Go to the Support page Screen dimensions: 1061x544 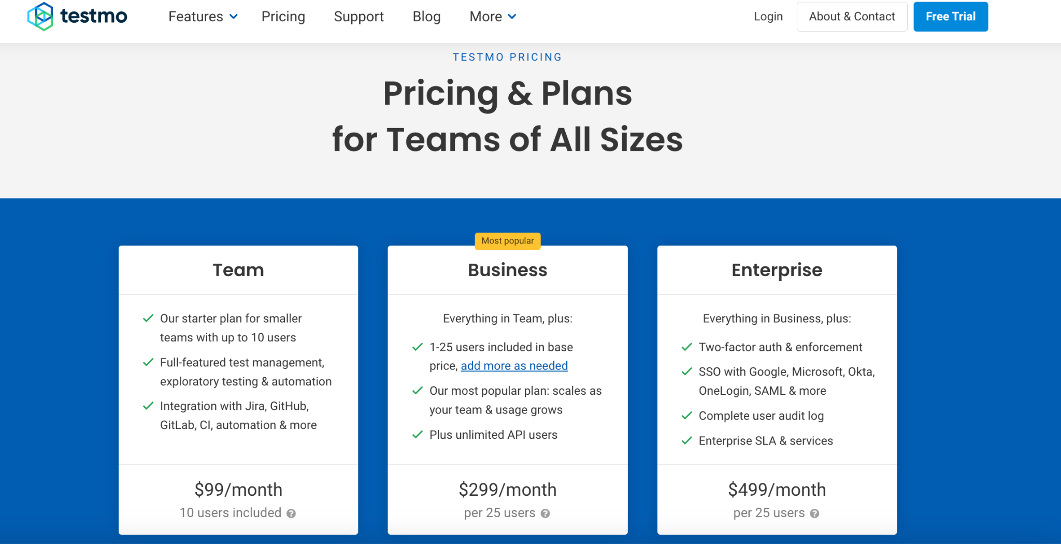point(359,17)
